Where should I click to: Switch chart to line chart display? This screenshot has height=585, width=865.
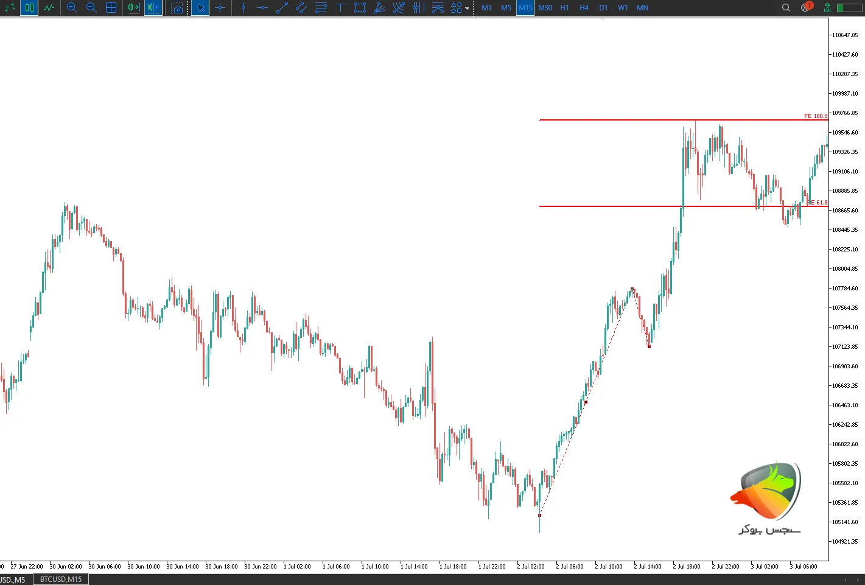49,8
